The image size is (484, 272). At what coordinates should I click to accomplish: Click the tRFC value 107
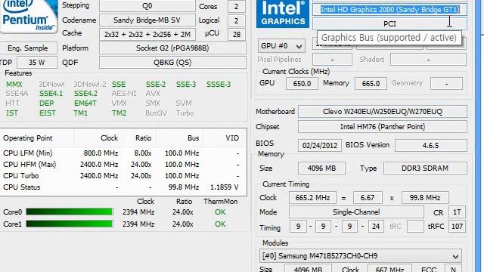point(457,227)
